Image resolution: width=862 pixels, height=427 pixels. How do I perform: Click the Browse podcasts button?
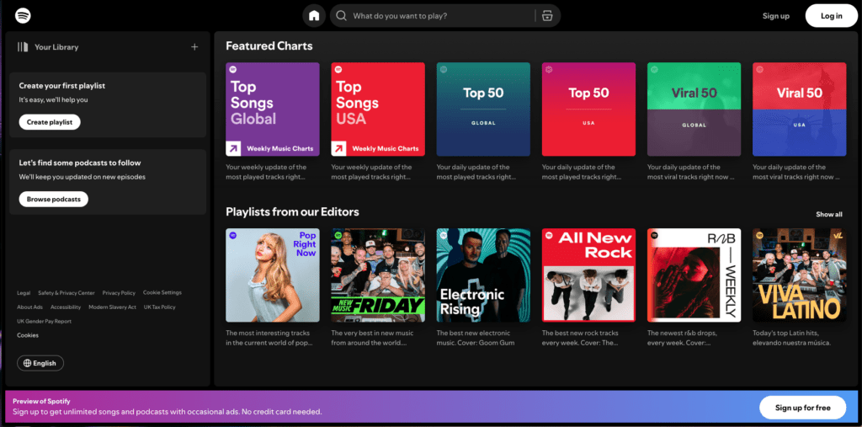pos(53,200)
